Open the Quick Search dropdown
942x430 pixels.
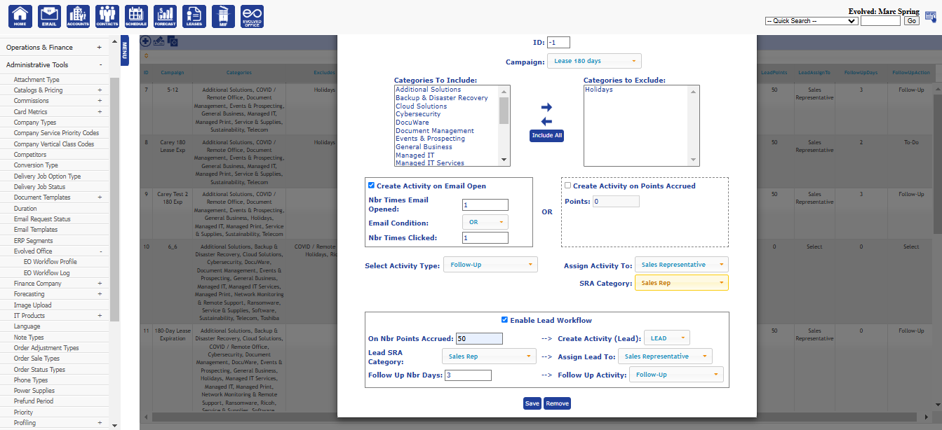tap(812, 21)
